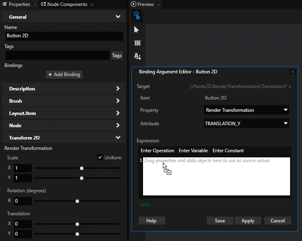
Task: Close the Preview tab
Action: [x=159, y=5]
